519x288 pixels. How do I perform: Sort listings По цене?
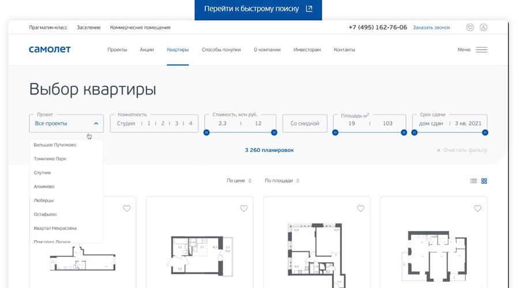236,180
